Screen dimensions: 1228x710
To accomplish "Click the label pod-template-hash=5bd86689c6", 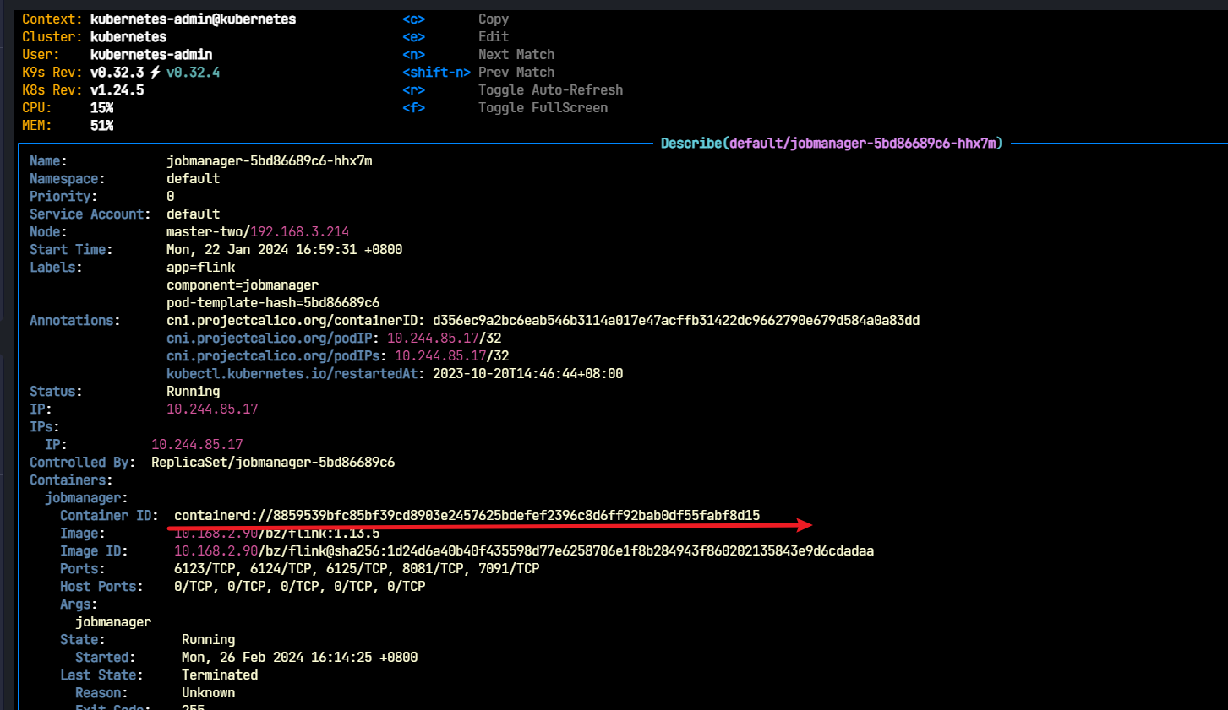I will click(x=273, y=302).
